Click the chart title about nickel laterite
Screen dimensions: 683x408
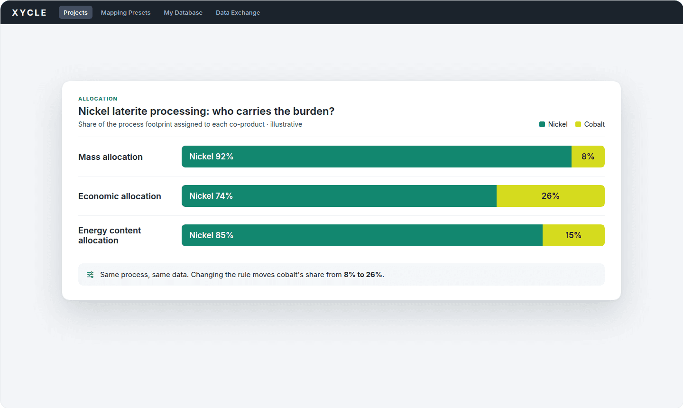pos(206,111)
